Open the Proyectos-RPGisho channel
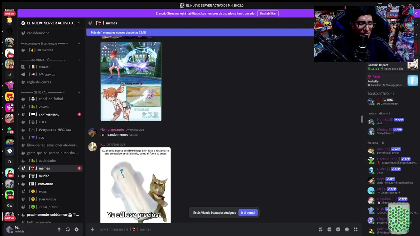Viewport: 420px width, 236px height. coord(51,130)
